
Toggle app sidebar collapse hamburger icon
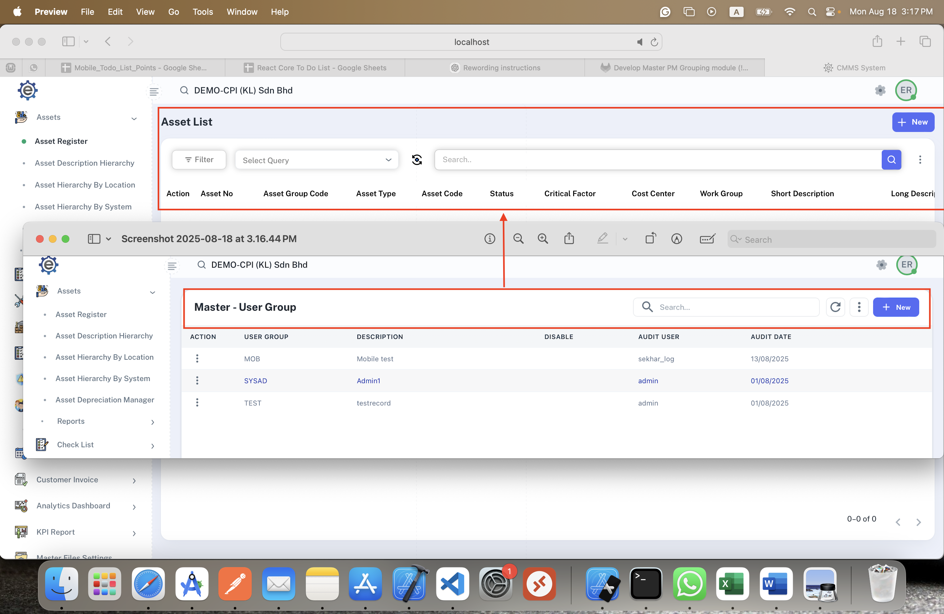tap(154, 92)
